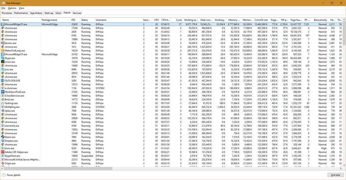
Task: Sort by the Commit size column header
Action: click(x=261, y=20)
